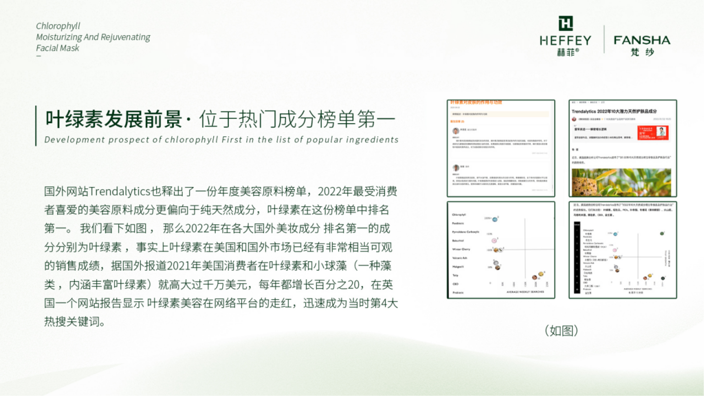Click the orange article heading in the top-left thumbnail
This screenshot has height=396, width=704.
[476, 102]
